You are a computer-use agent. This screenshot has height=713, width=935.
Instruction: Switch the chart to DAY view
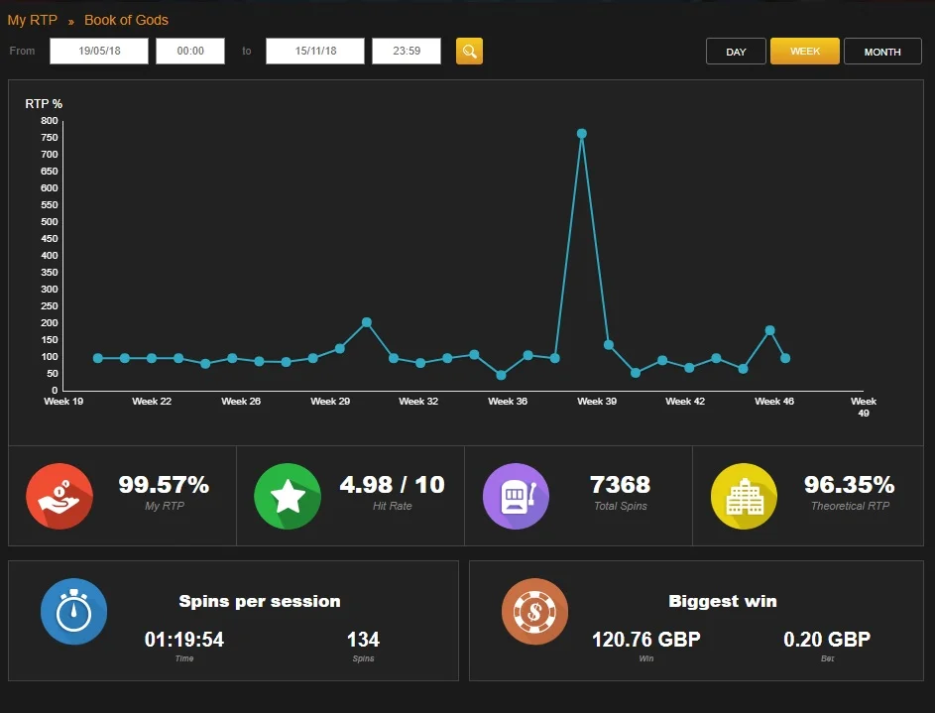736,52
